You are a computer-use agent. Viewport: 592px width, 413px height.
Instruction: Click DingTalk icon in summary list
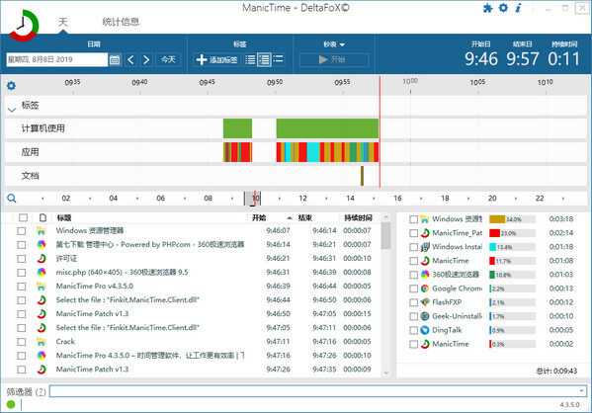click(x=425, y=330)
